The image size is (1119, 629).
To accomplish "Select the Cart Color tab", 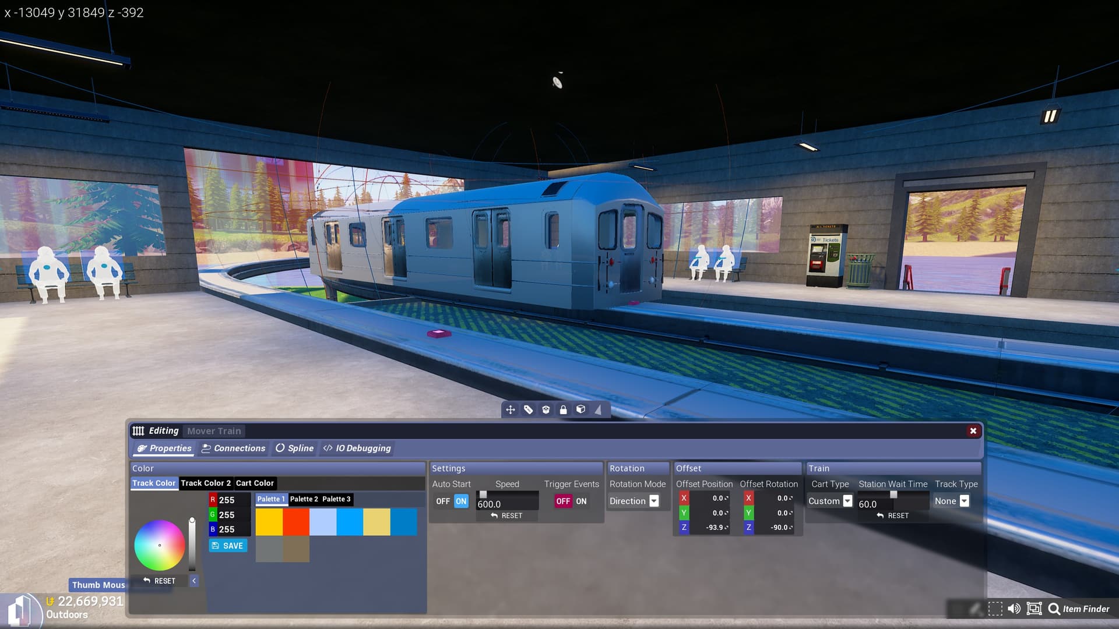I will coord(255,483).
